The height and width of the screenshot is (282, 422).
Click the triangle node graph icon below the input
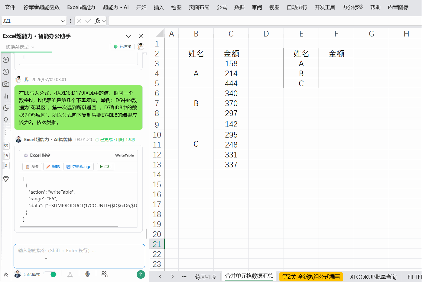pyautogui.click(x=70, y=274)
